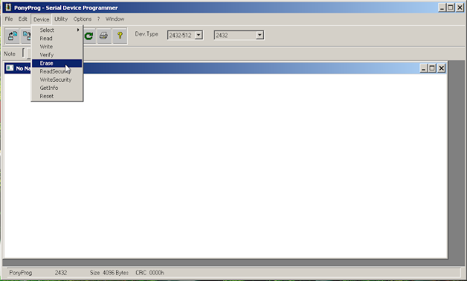Open the Options menu
The height and width of the screenshot is (281, 467).
click(x=82, y=19)
